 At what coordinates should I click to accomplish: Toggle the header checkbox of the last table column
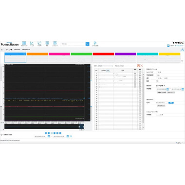140,72
